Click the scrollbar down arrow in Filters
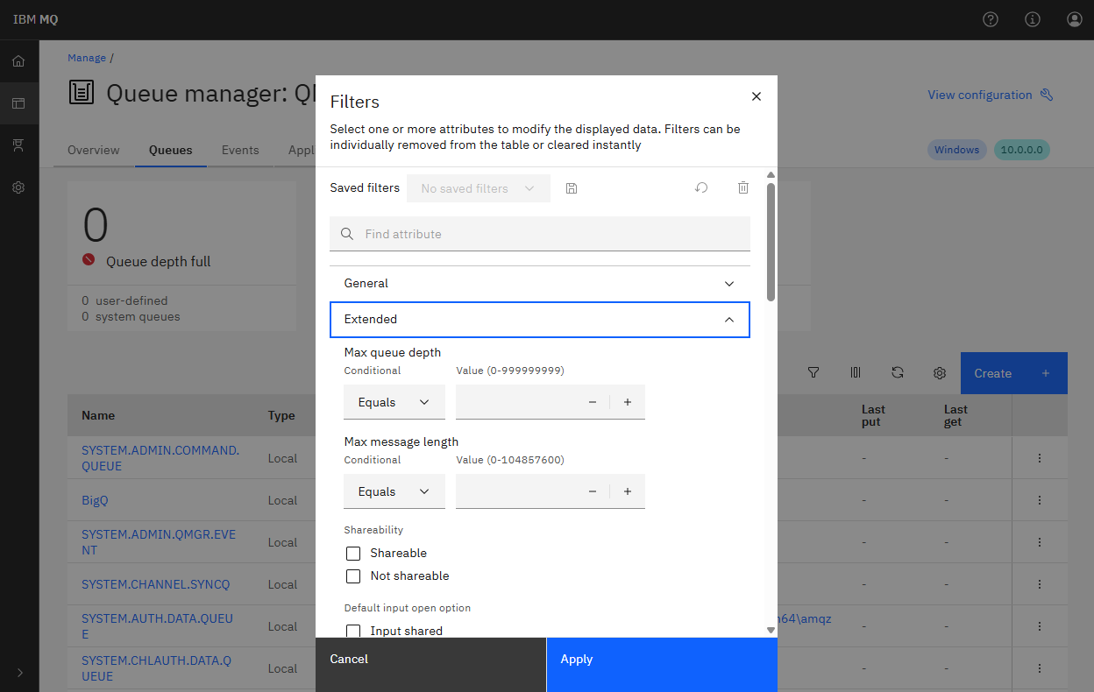Image resolution: width=1094 pixels, height=692 pixels. (771, 630)
